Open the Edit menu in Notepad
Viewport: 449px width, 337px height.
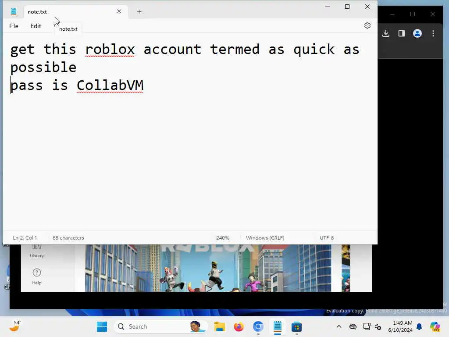pyautogui.click(x=36, y=26)
